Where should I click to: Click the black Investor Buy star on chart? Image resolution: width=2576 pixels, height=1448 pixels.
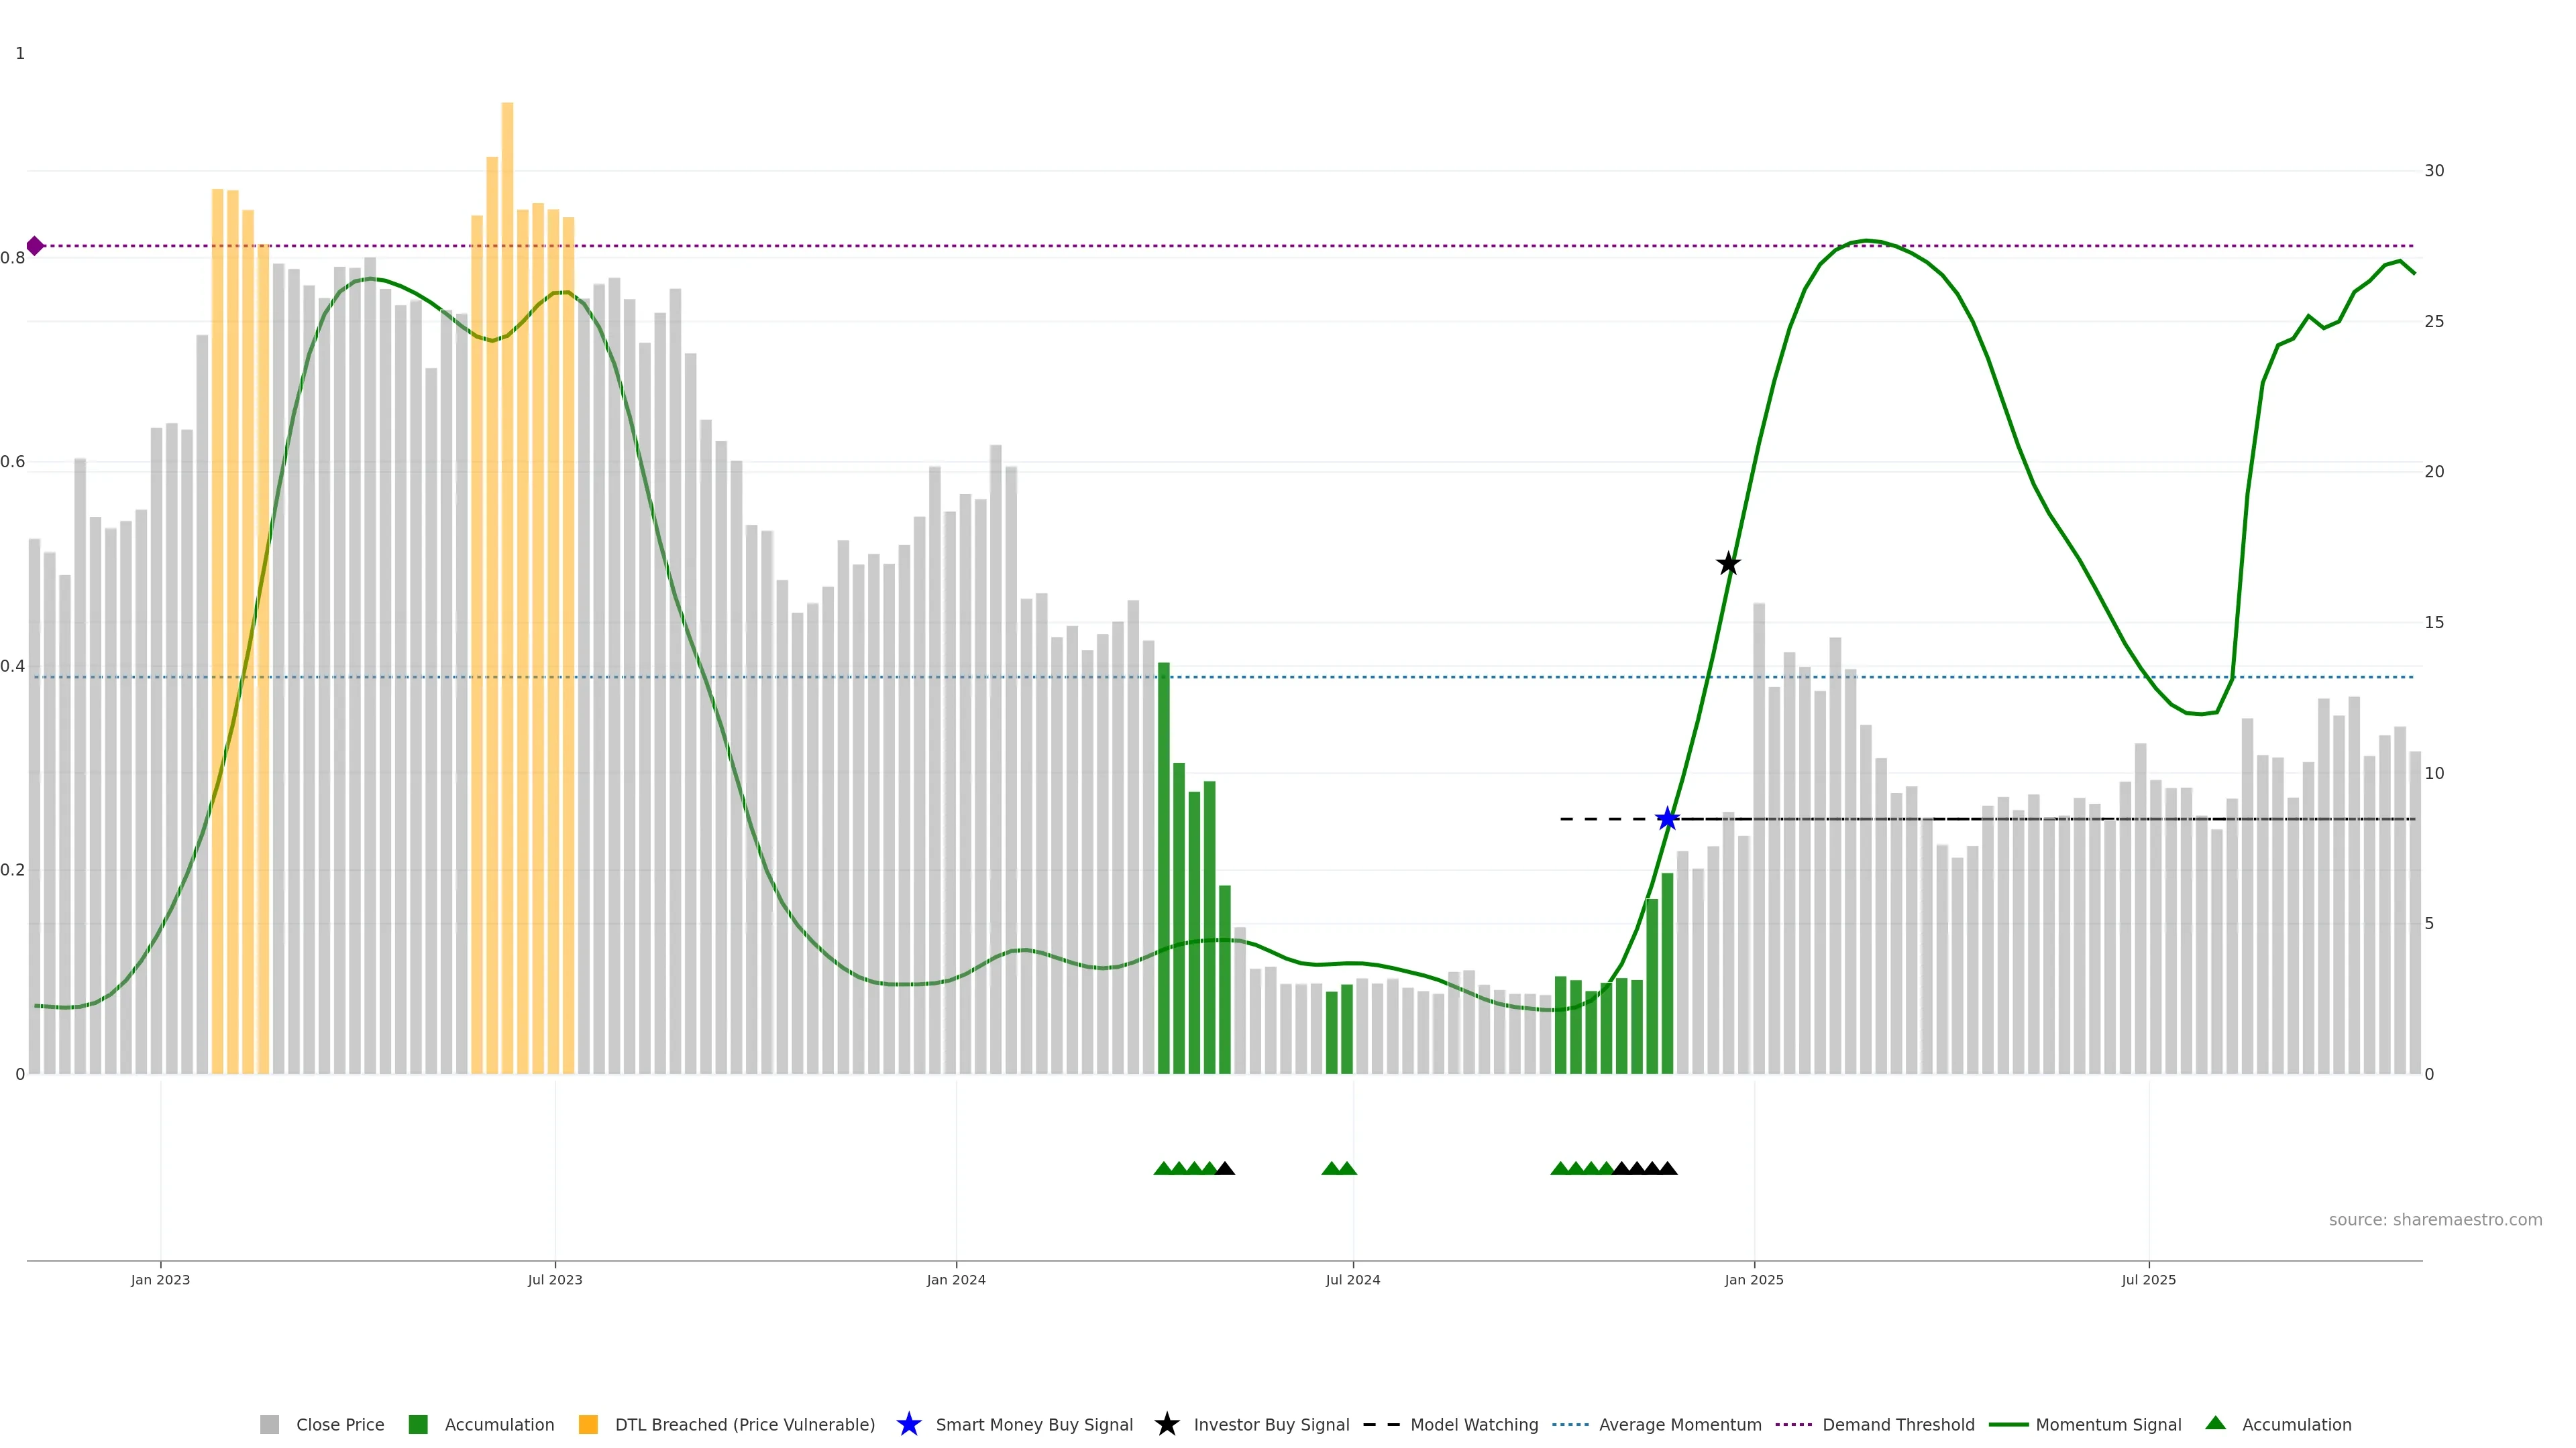click(1728, 564)
